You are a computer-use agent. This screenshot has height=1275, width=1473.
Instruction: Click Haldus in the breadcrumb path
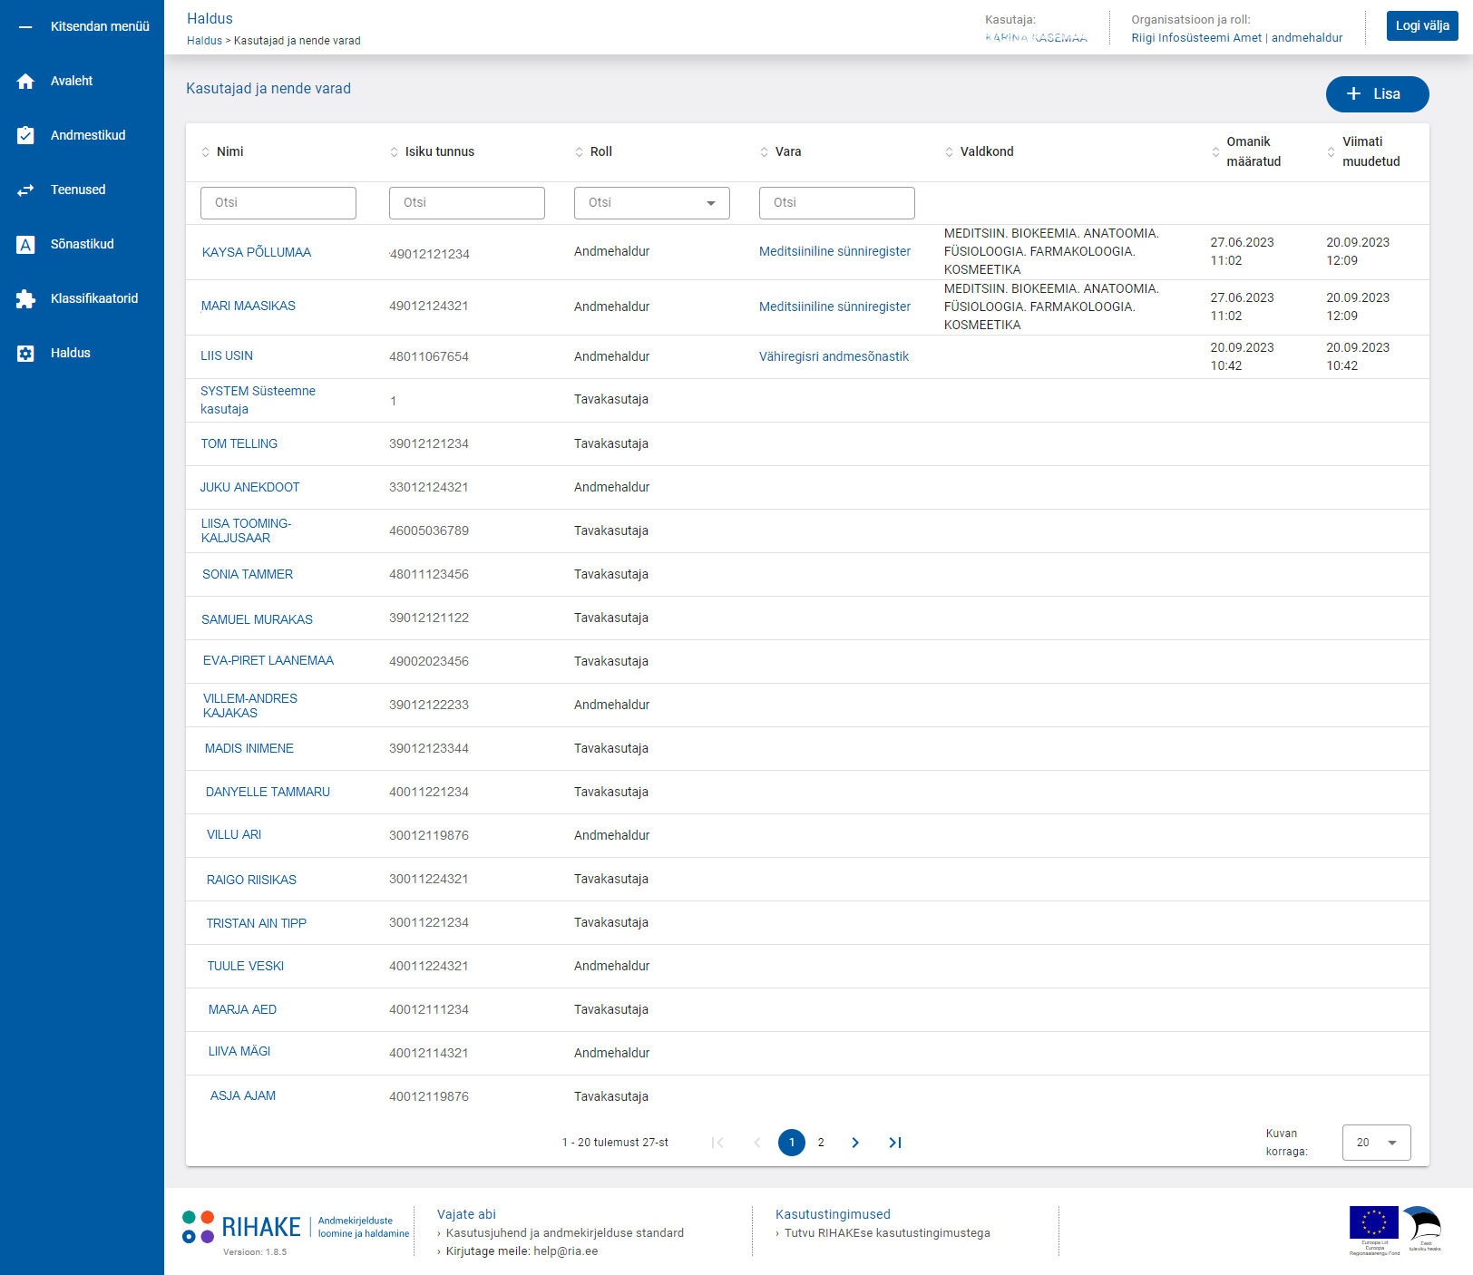tap(204, 41)
